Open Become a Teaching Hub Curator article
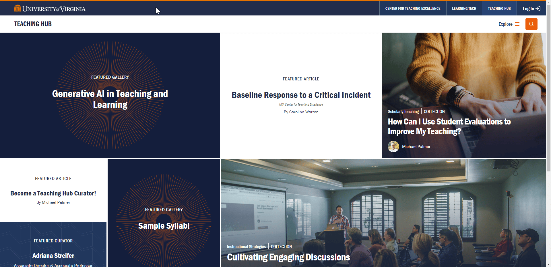The image size is (551, 267). (53, 193)
